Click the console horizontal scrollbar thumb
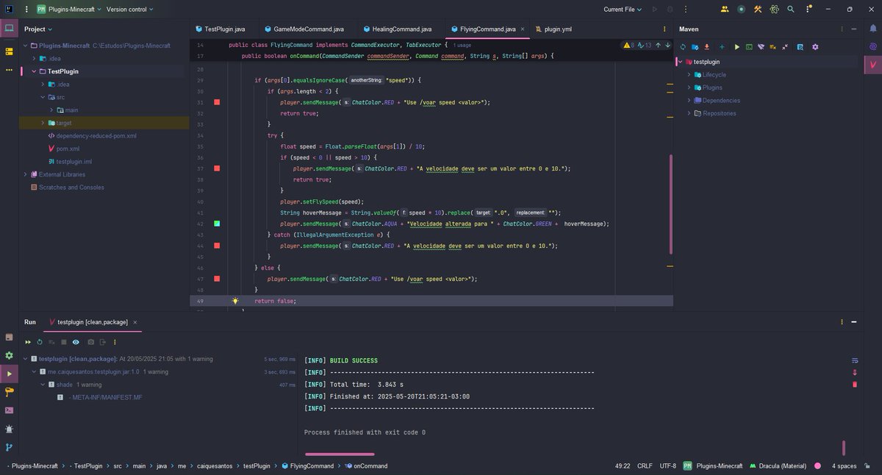Screen dimensions: 882x475 pyautogui.click(x=339, y=454)
